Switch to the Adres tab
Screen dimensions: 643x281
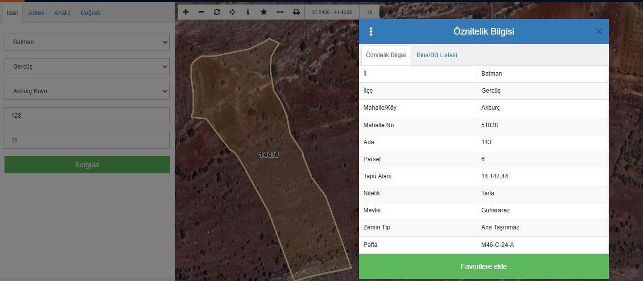(36, 13)
